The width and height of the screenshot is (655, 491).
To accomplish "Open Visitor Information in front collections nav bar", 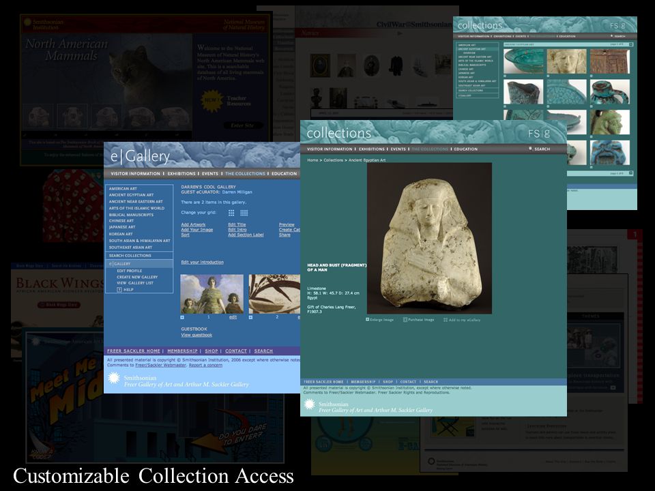I will click(x=330, y=149).
